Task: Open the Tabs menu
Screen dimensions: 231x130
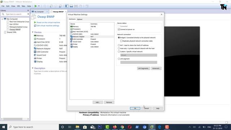Action: (x=23, y=6)
